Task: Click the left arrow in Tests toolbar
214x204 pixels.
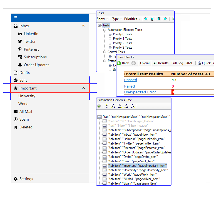Action: click(x=146, y=19)
